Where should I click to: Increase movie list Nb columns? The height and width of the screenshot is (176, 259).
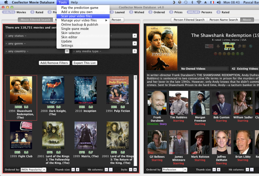[x=111, y=170]
